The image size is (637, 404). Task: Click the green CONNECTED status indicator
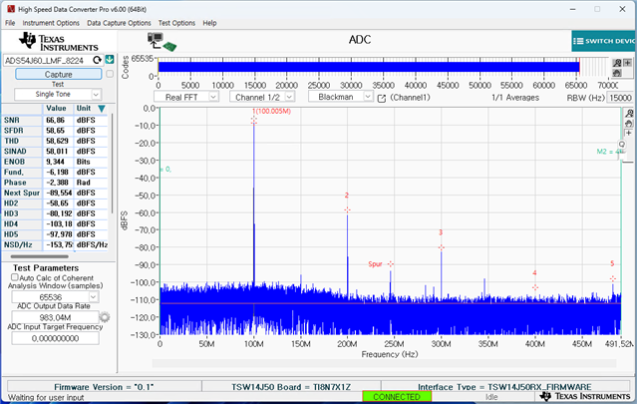click(x=397, y=396)
